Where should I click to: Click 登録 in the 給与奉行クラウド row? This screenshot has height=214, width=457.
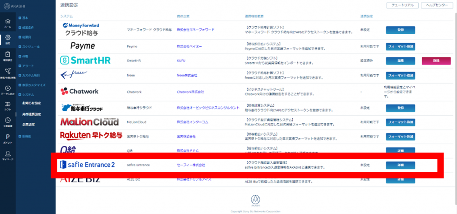[400, 108]
